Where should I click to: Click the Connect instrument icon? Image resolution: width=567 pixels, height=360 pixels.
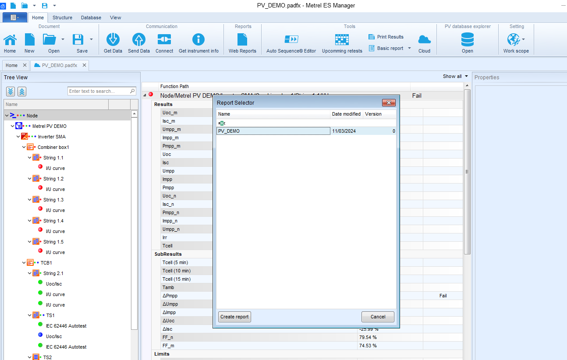click(x=164, y=40)
